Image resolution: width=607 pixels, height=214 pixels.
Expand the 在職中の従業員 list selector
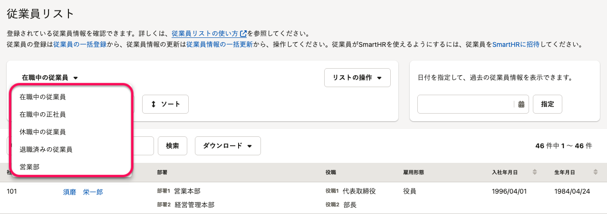click(x=49, y=78)
